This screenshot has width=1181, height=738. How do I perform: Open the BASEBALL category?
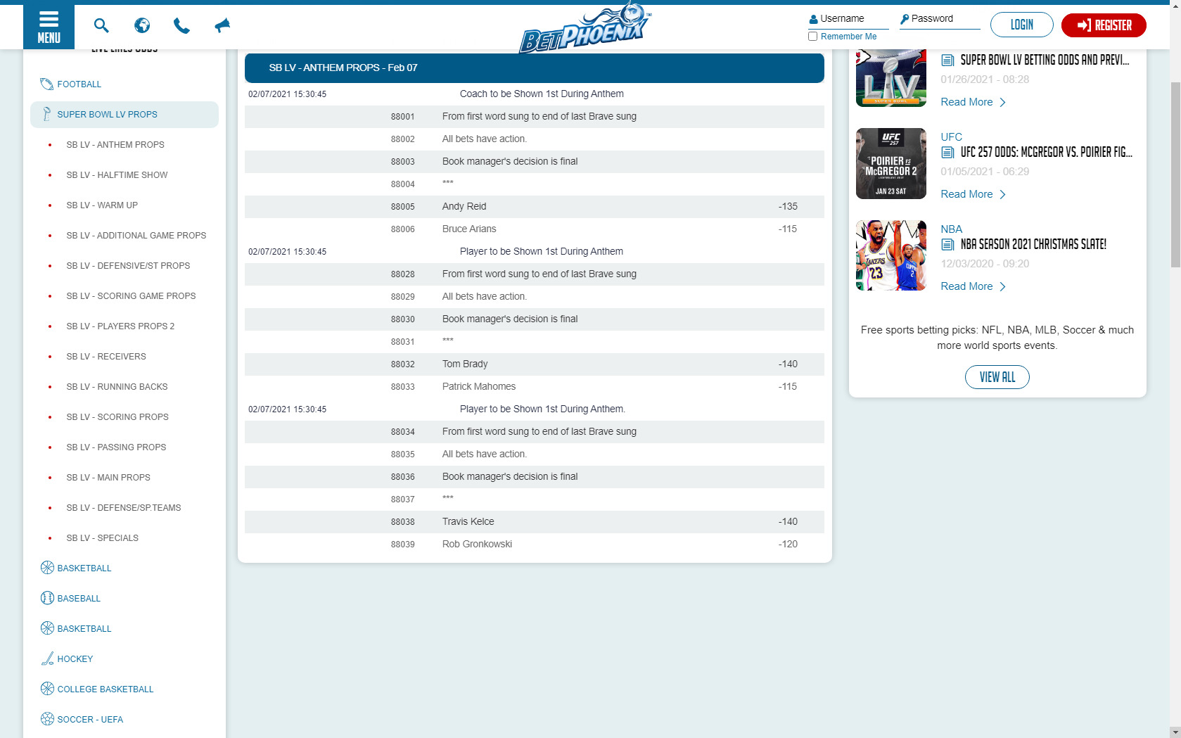point(79,599)
